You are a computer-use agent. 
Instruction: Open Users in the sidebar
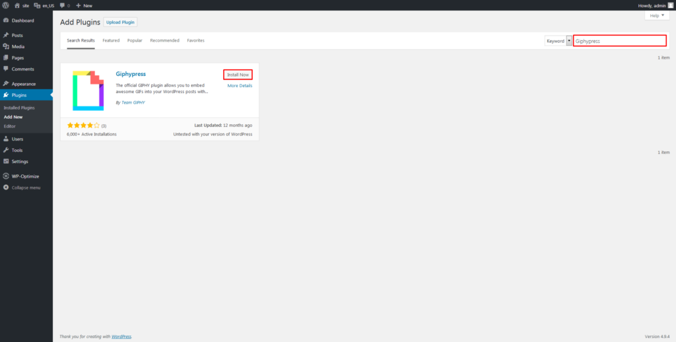[x=17, y=139]
